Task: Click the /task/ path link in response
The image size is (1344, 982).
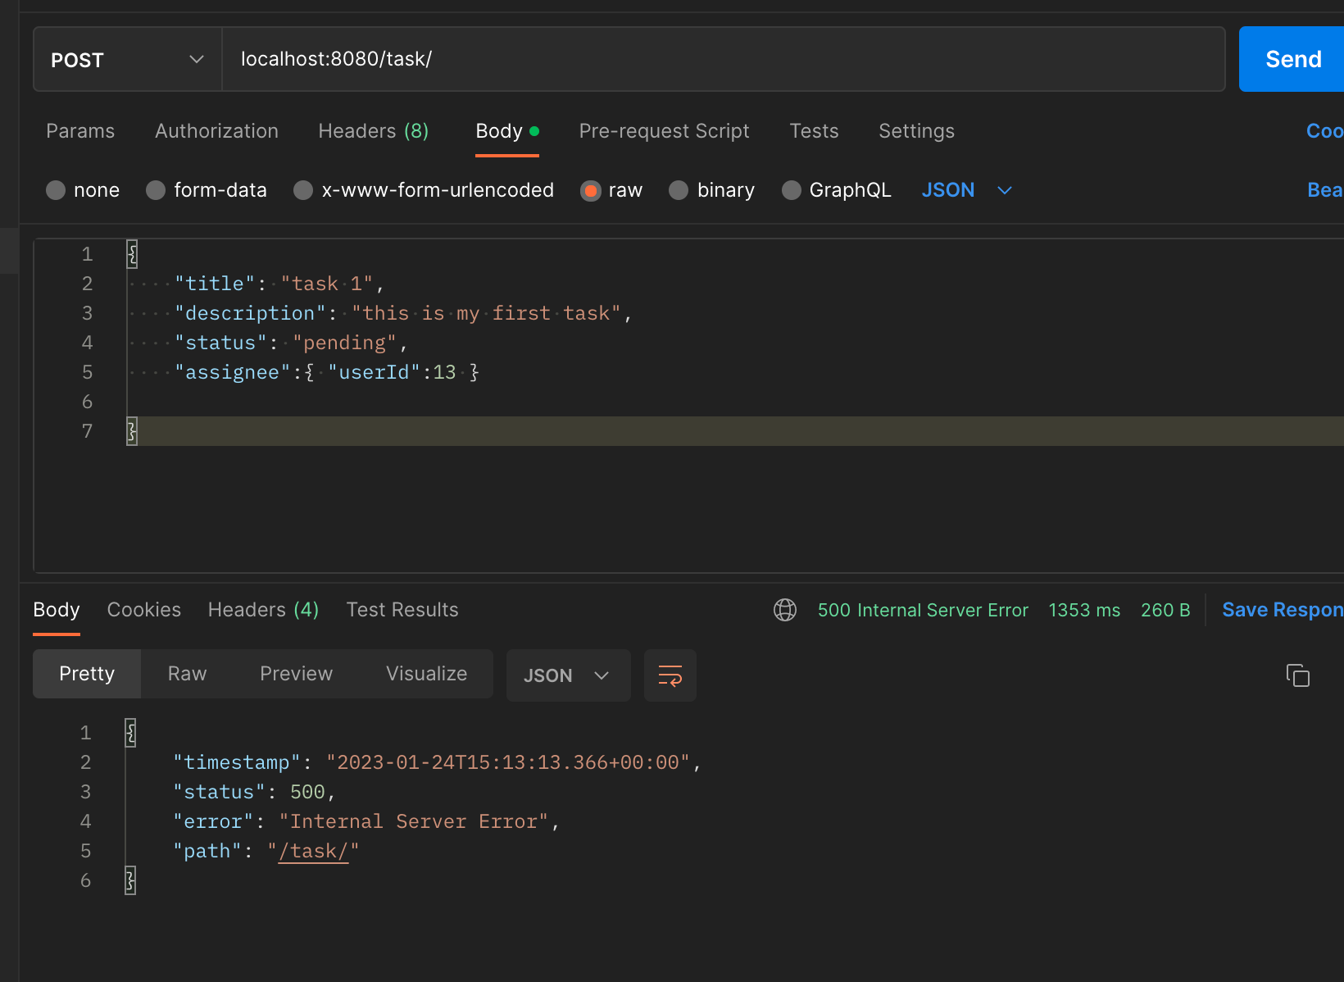Action: point(313,851)
